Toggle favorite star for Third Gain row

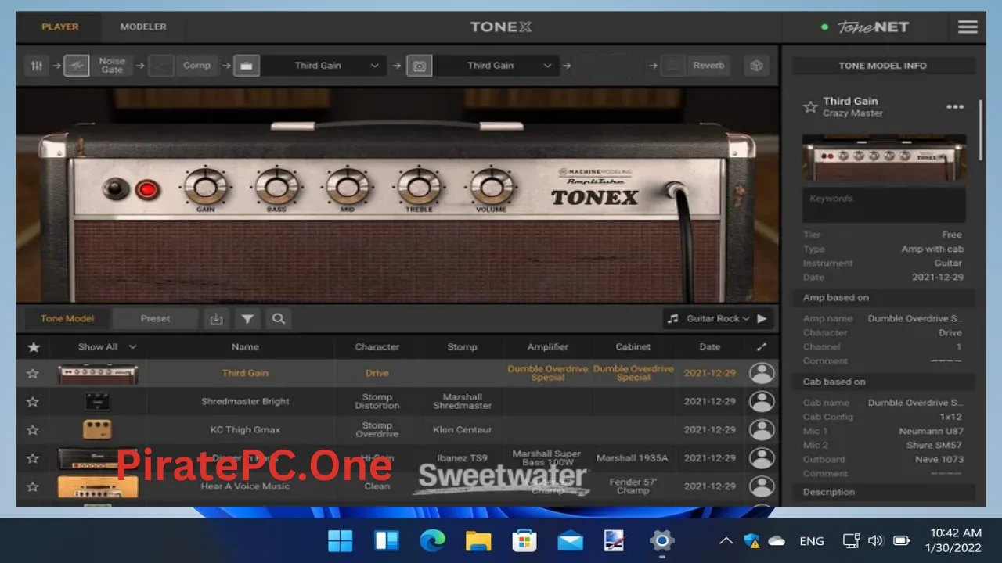point(33,374)
